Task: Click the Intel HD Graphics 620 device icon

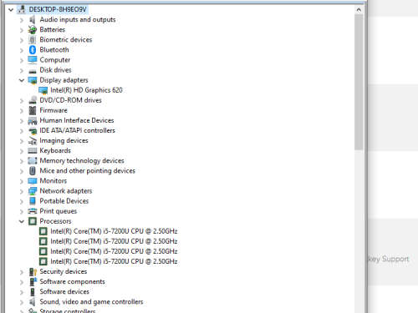Action: (x=43, y=90)
